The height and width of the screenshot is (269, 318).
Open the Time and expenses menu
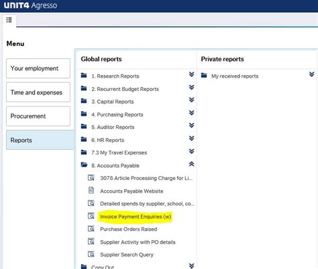point(38,92)
